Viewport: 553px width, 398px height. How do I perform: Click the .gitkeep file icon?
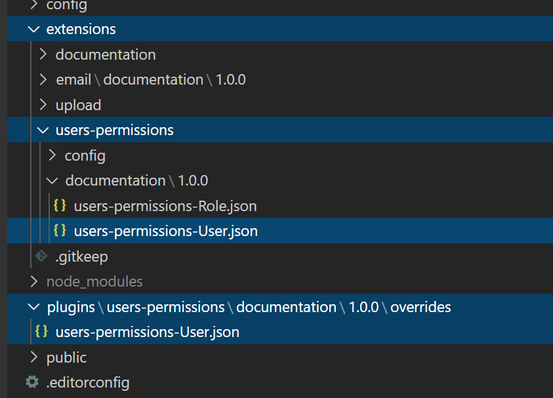pos(42,256)
